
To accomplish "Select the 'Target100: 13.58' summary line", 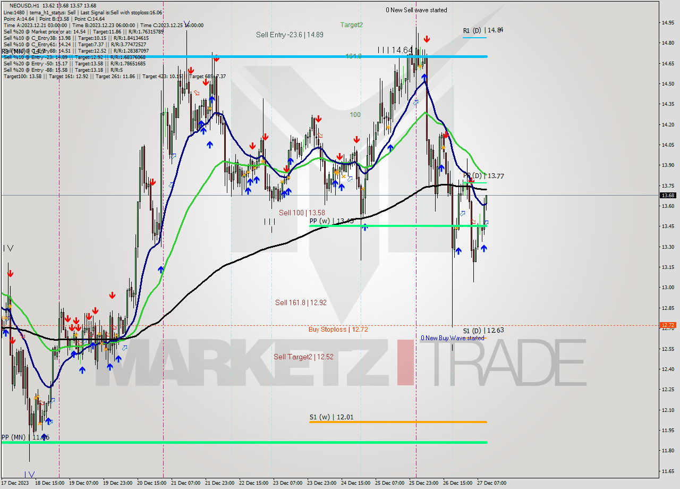I will (x=114, y=76).
